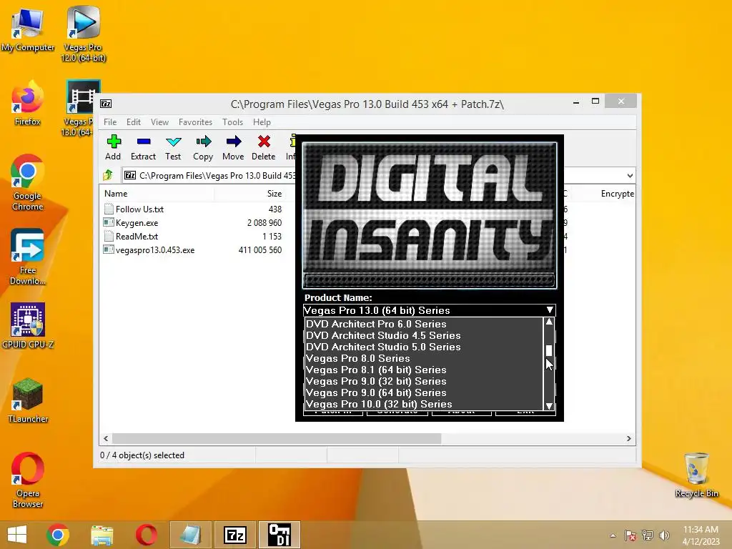Show hidden system tray icons
The image size is (732, 549).
coord(613,535)
